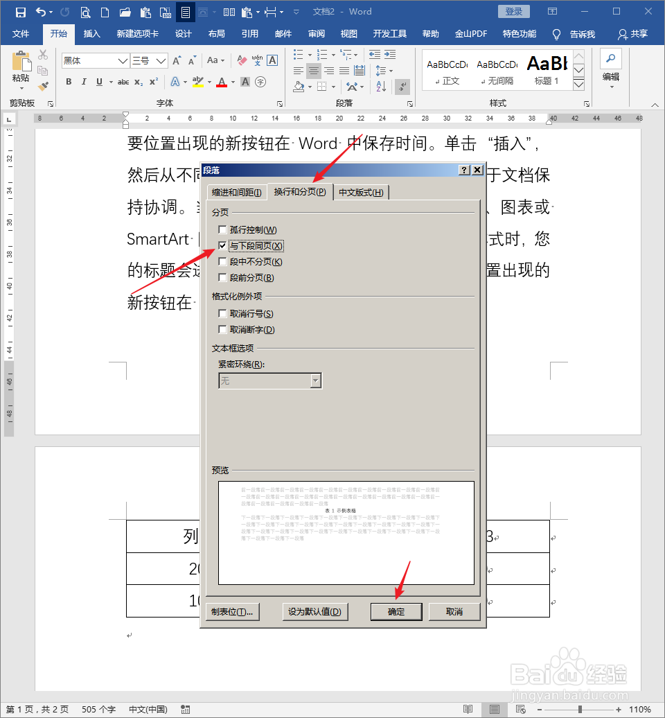Click the 登录 sign-in button

click(x=513, y=12)
